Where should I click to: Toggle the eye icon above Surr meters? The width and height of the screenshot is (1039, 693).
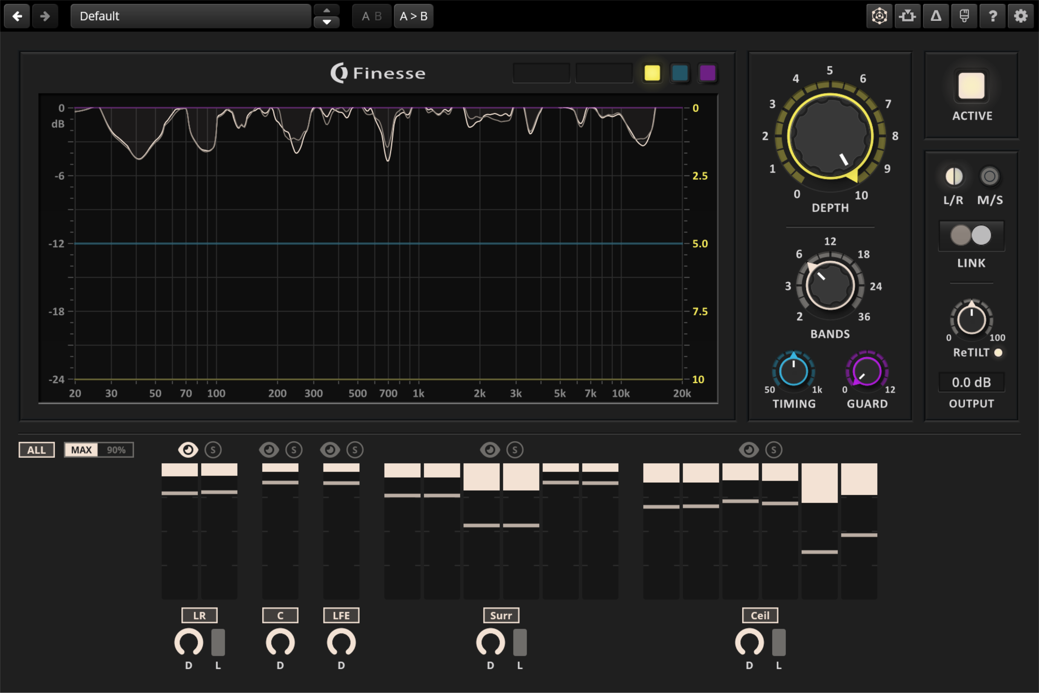(x=490, y=450)
